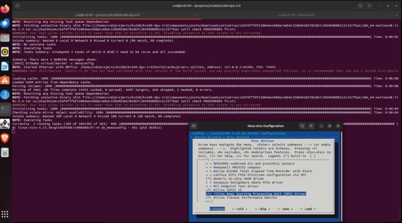Viewport: 402px width, 223px height.
Task: Toggle Xilinx Flexnoc Performance Monitor option
Action: click(x=241, y=198)
